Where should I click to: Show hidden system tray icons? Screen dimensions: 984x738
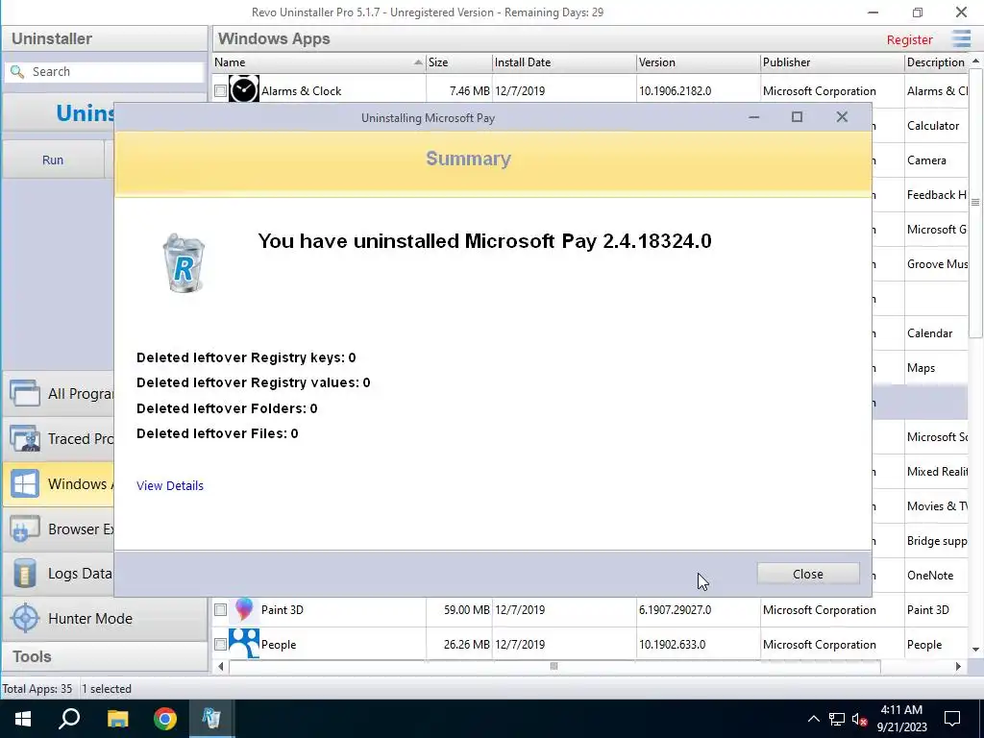tap(813, 719)
